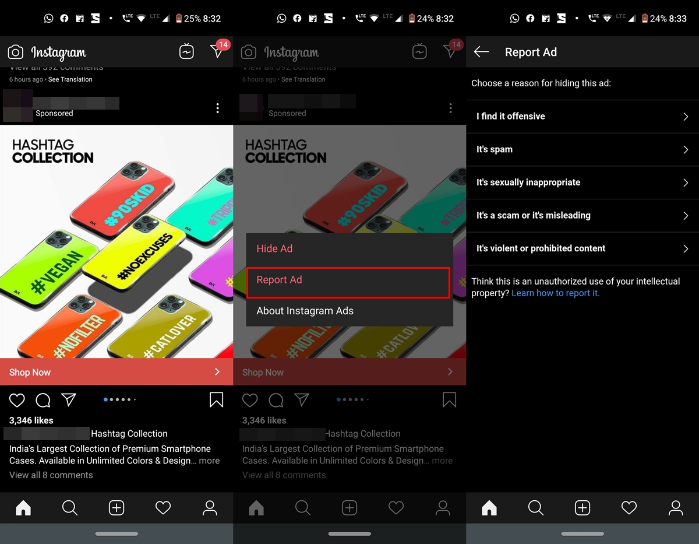This screenshot has width=699, height=544.
Task: Open "View all 8 comments" in left screen
Action: tap(51, 475)
